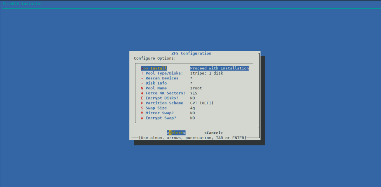Click the red 'S' hotkey before Swap Size
The width and height of the screenshot is (381, 187).
pos(142,108)
